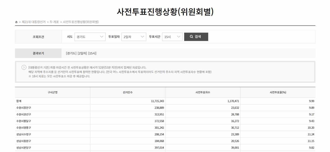Select the 조회조건 label cell
Screen dimensions: 330x152
(x=38, y=37)
